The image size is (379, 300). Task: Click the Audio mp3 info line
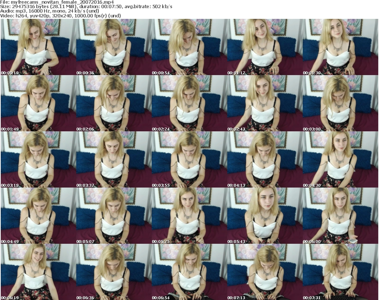click(x=50, y=11)
